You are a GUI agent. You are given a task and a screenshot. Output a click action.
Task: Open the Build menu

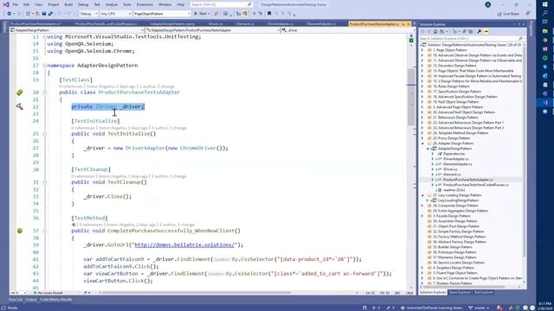[68, 4]
